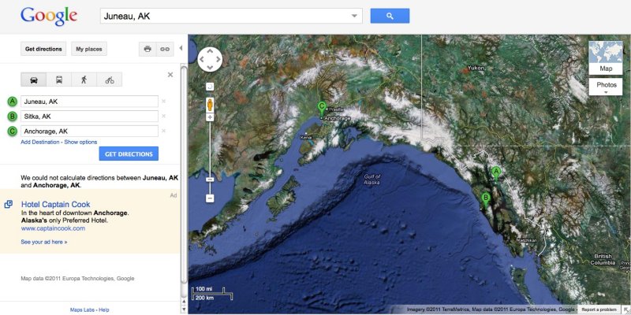Click the blue GET DIRECTIONS button
The width and height of the screenshot is (631, 315).
[129, 154]
